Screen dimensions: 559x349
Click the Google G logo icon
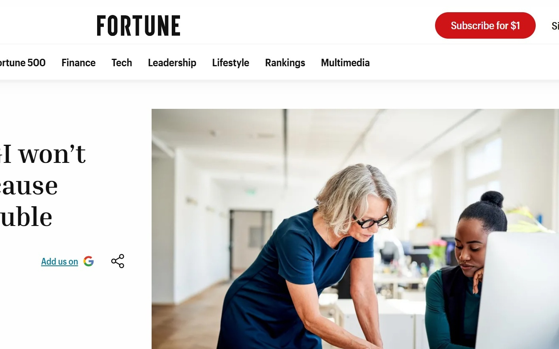coord(89,261)
